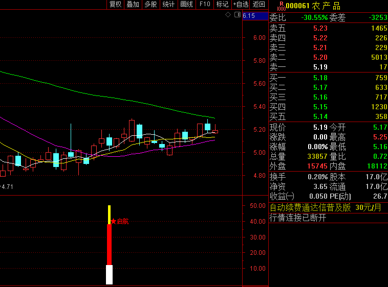Click 买一 price 5.18
The image size is (388, 287).
pyautogui.click(x=320, y=78)
